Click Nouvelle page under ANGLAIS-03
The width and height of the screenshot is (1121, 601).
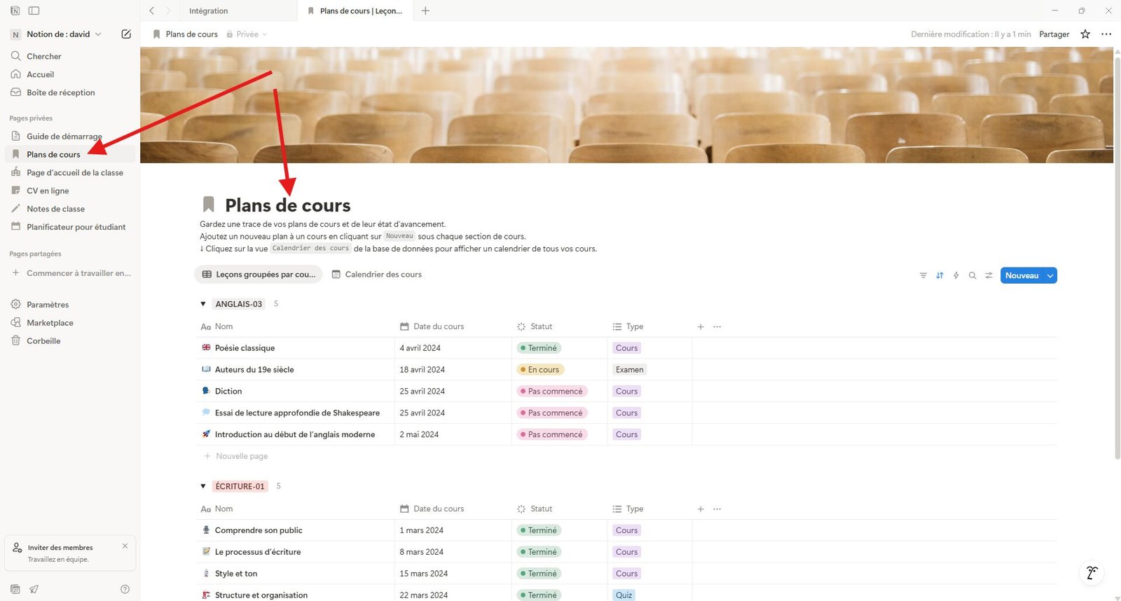236,456
